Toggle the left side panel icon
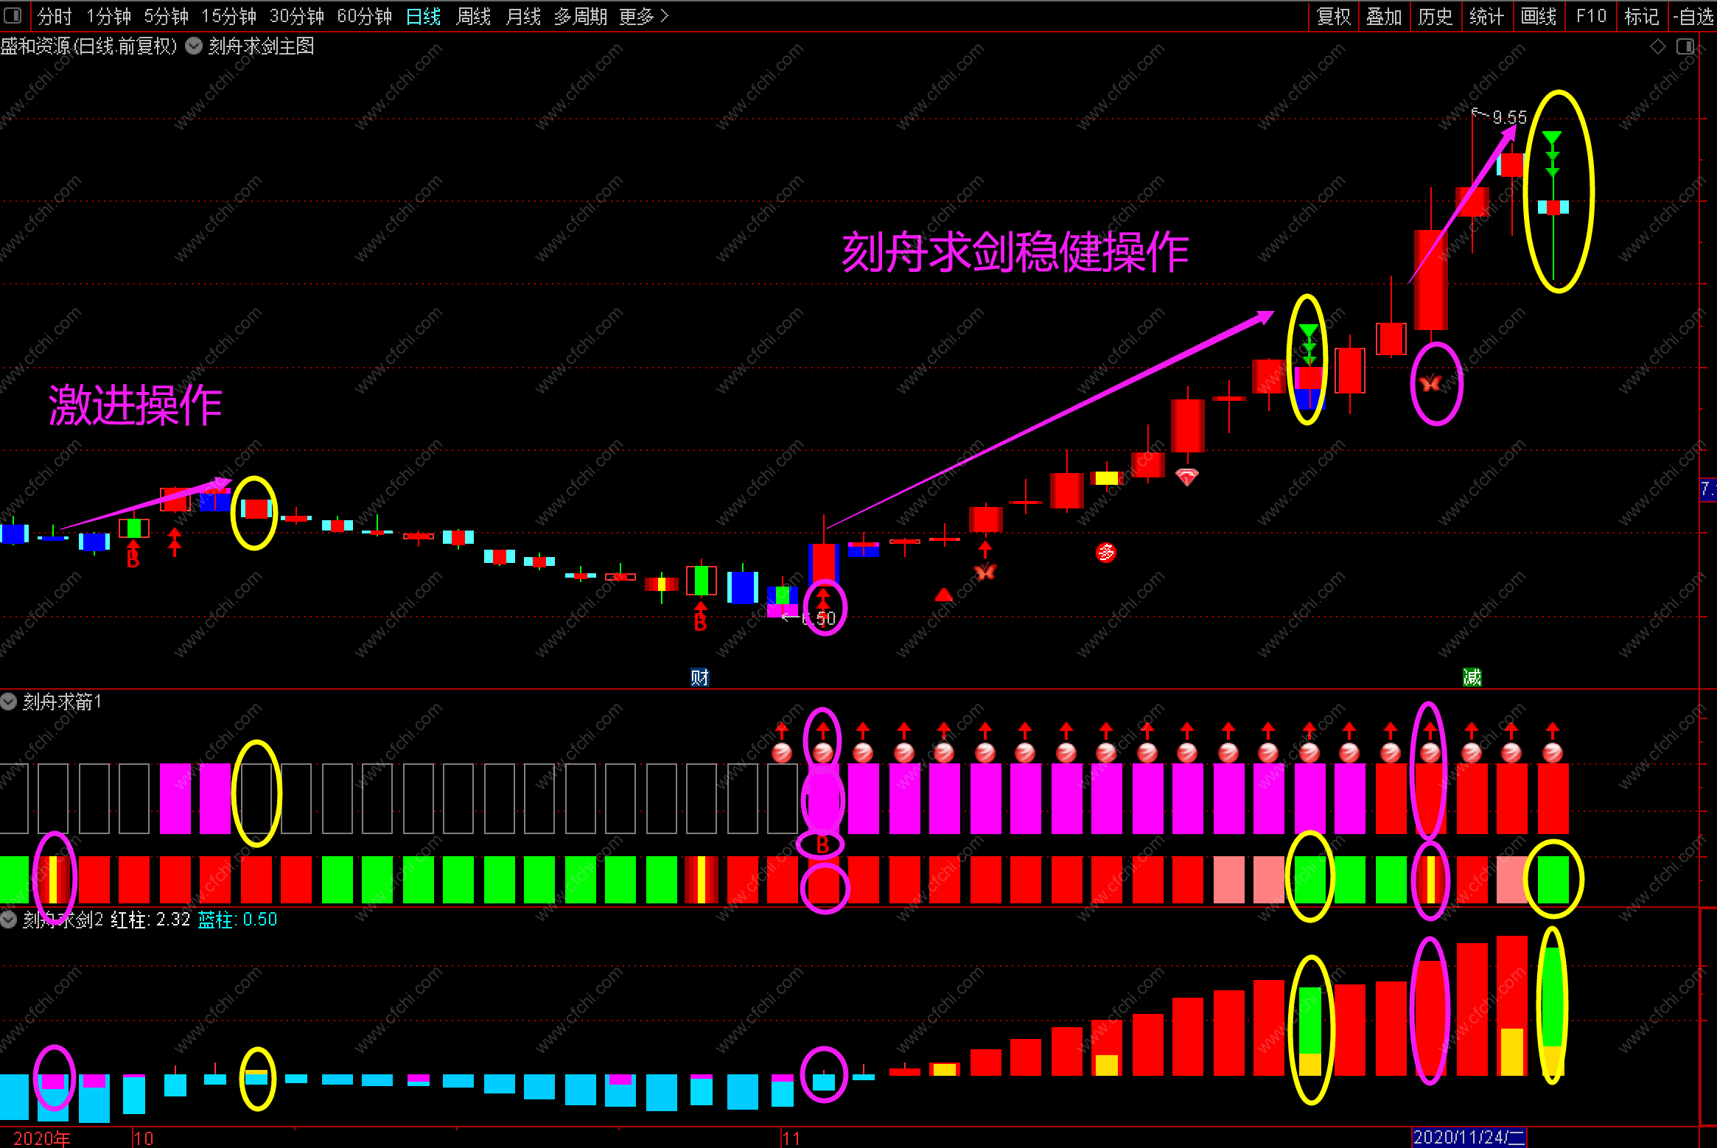The width and height of the screenshot is (1717, 1148). (13, 15)
